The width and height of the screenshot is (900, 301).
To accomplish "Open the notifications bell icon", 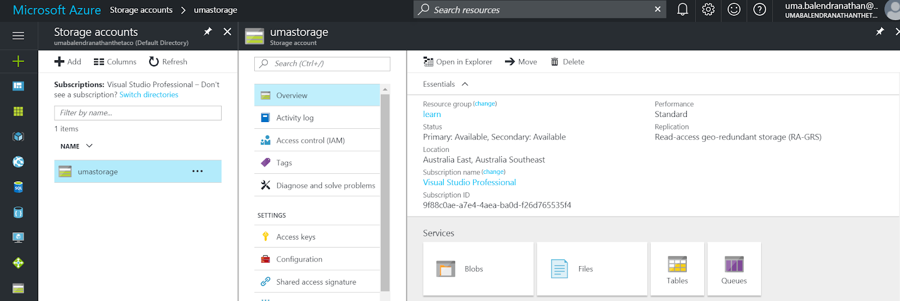I will (682, 10).
